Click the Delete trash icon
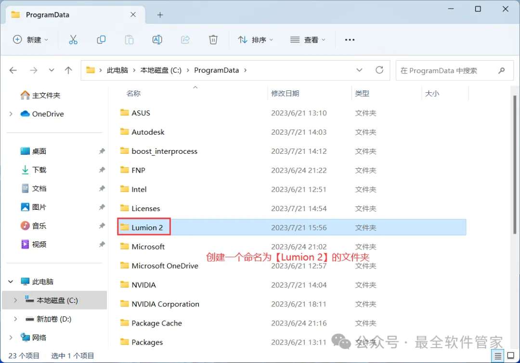The width and height of the screenshot is (520, 363). pos(213,40)
